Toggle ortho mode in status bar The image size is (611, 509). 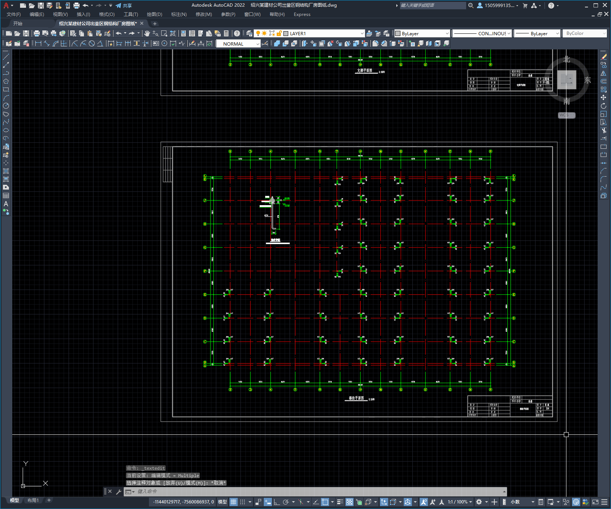(x=277, y=502)
